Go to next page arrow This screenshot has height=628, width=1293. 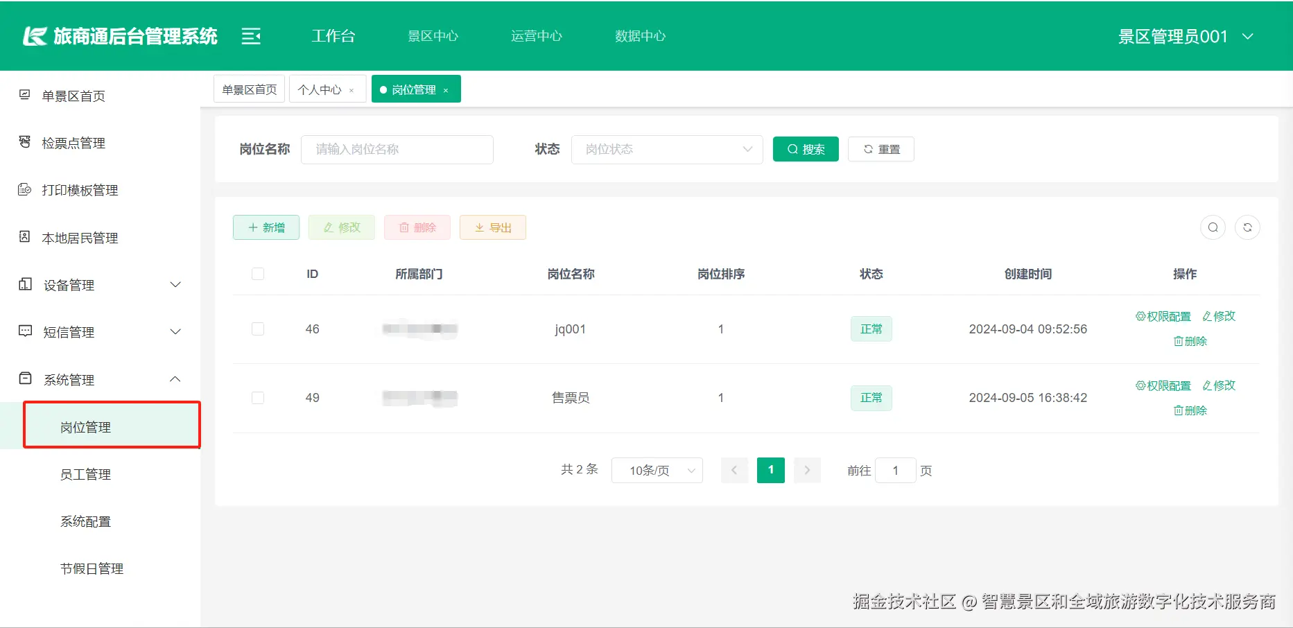(807, 470)
